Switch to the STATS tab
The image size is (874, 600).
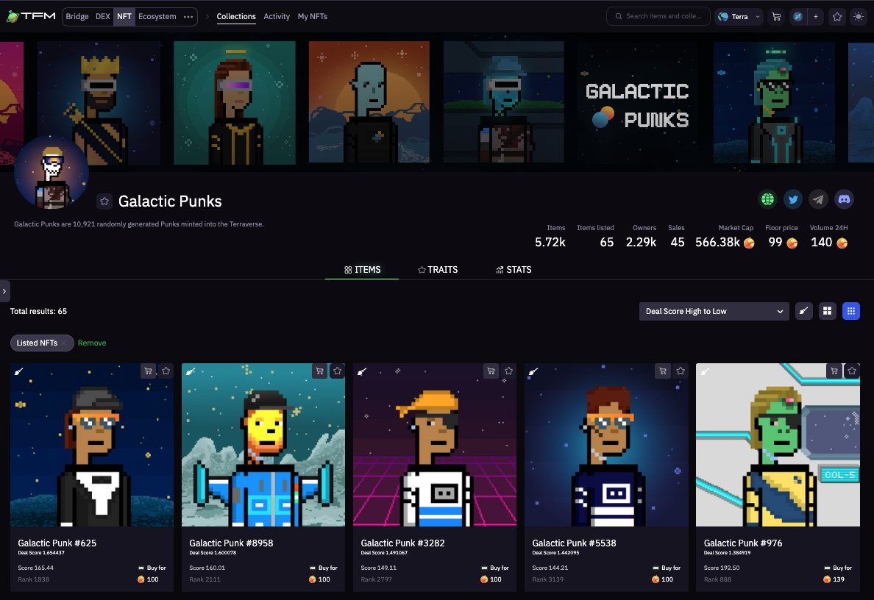click(514, 270)
